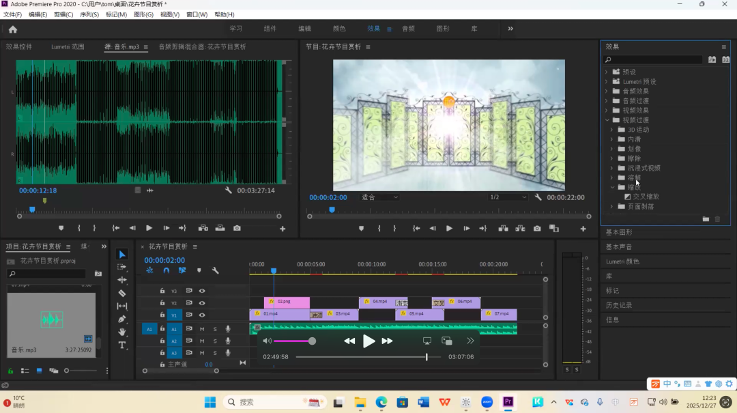
Task: Open the 序列(S) menu
Action: click(x=89, y=14)
